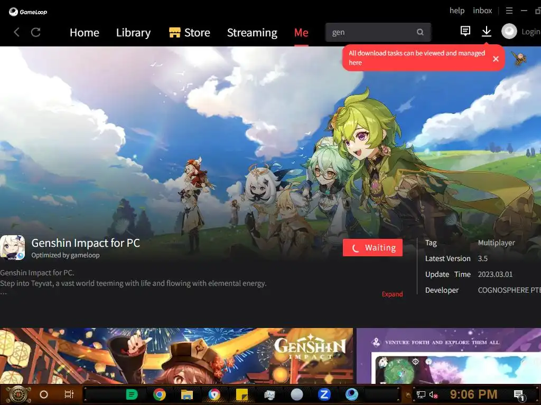Click the GameLoop logo
This screenshot has width=541, height=405.
28,12
